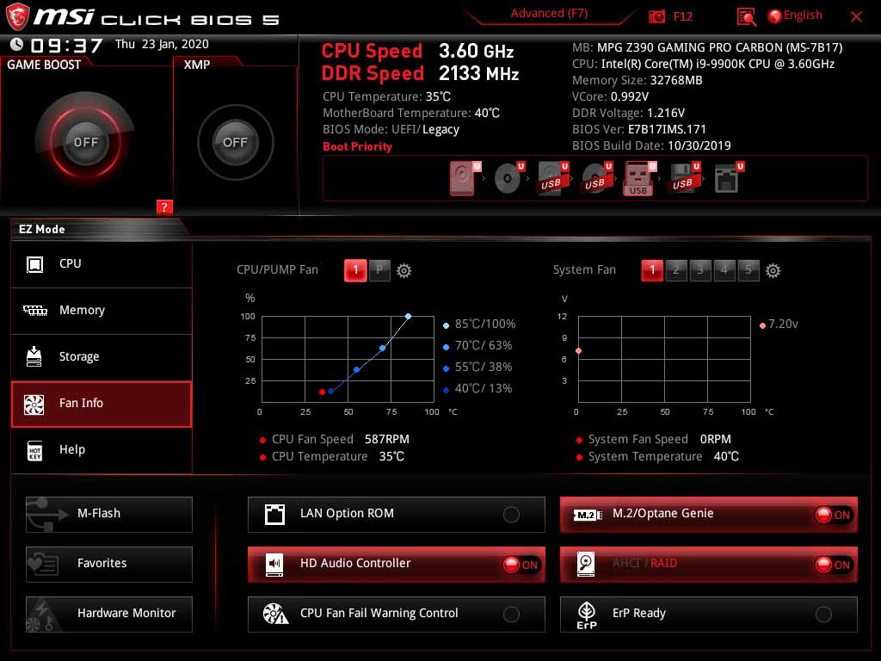Select the hard disk boot priority icon
881x661 pixels.
pyautogui.click(x=462, y=178)
